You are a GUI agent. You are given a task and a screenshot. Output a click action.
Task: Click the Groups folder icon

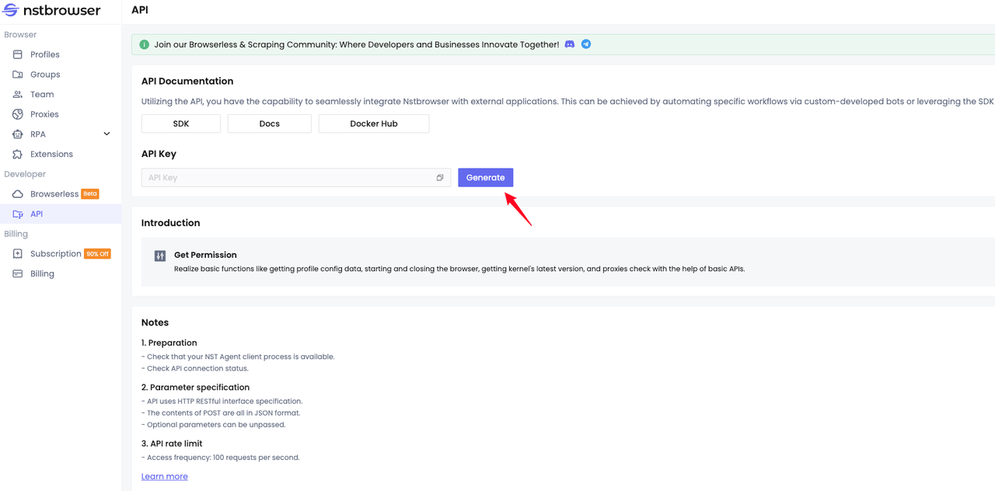pyautogui.click(x=17, y=75)
